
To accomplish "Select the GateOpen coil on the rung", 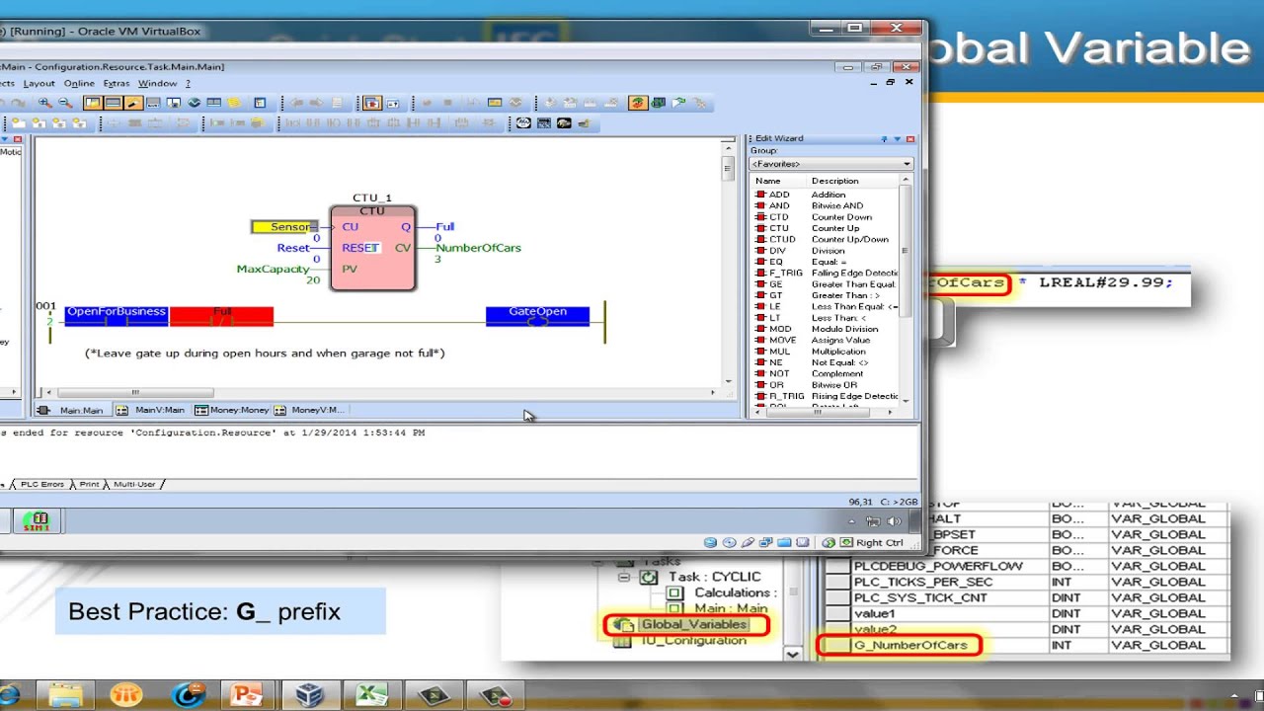I will pyautogui.click(x=537, y=316).
